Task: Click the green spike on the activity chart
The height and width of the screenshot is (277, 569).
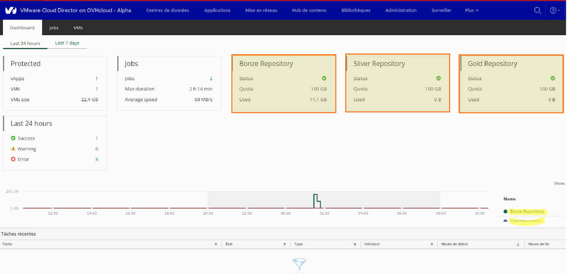Action: (x=317, y=200)
